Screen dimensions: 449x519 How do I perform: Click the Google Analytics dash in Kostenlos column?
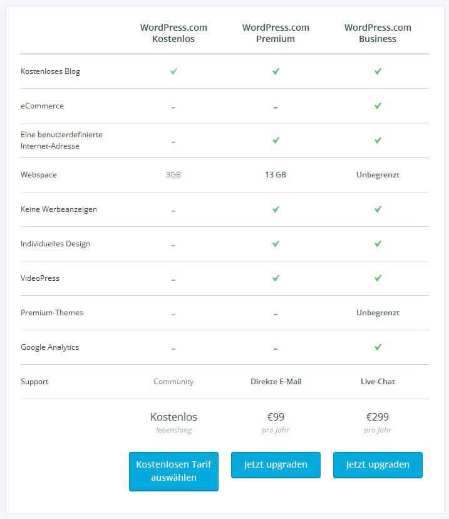(173, 349)
